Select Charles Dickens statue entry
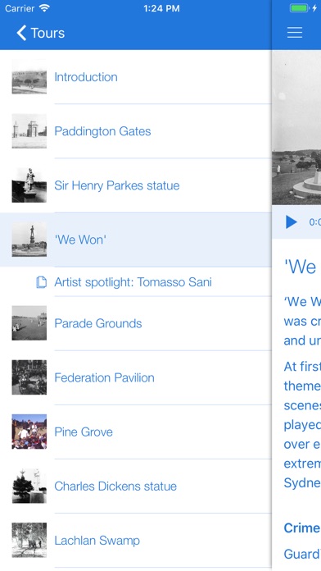 [x=136, y=486]
